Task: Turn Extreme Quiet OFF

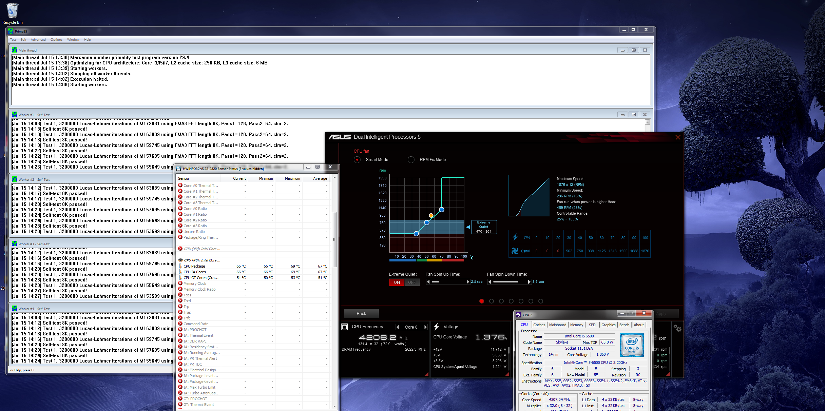Action: (412, 282)
